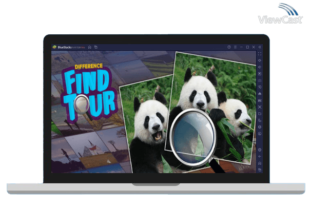309x212 pixels.
Task: Open the hamburger menu in title bar
Action: 235,47
